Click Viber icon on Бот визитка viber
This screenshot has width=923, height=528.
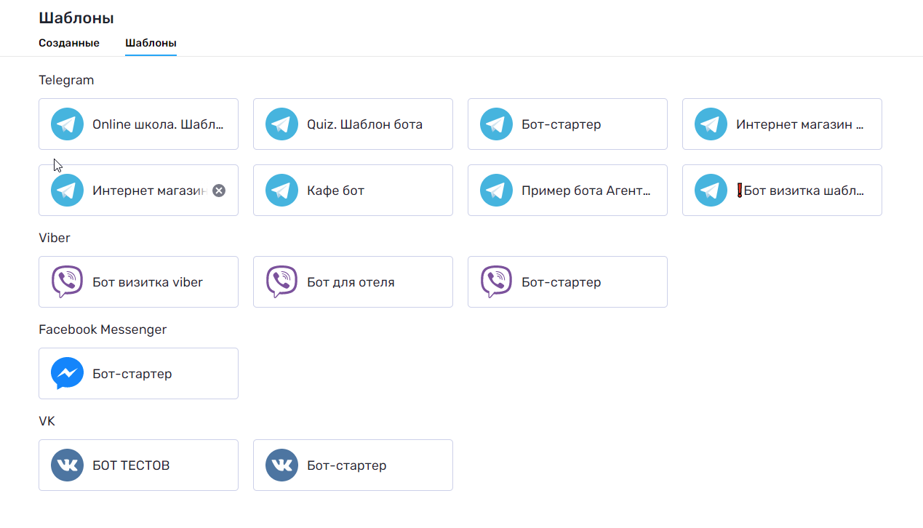pos(67,282)
